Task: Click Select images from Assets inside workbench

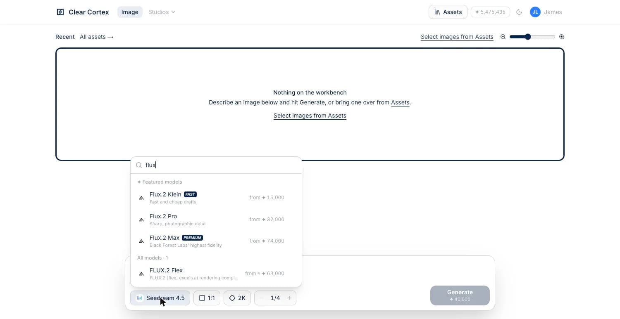Action: click(x=310, y=116)
